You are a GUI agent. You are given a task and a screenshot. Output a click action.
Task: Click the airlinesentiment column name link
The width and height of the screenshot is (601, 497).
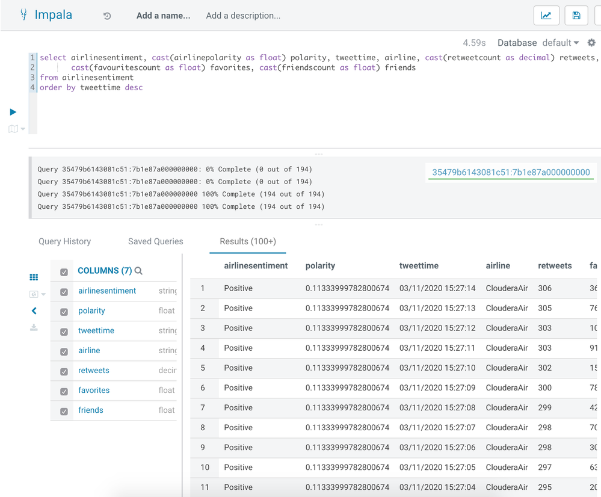pos(107,291)
